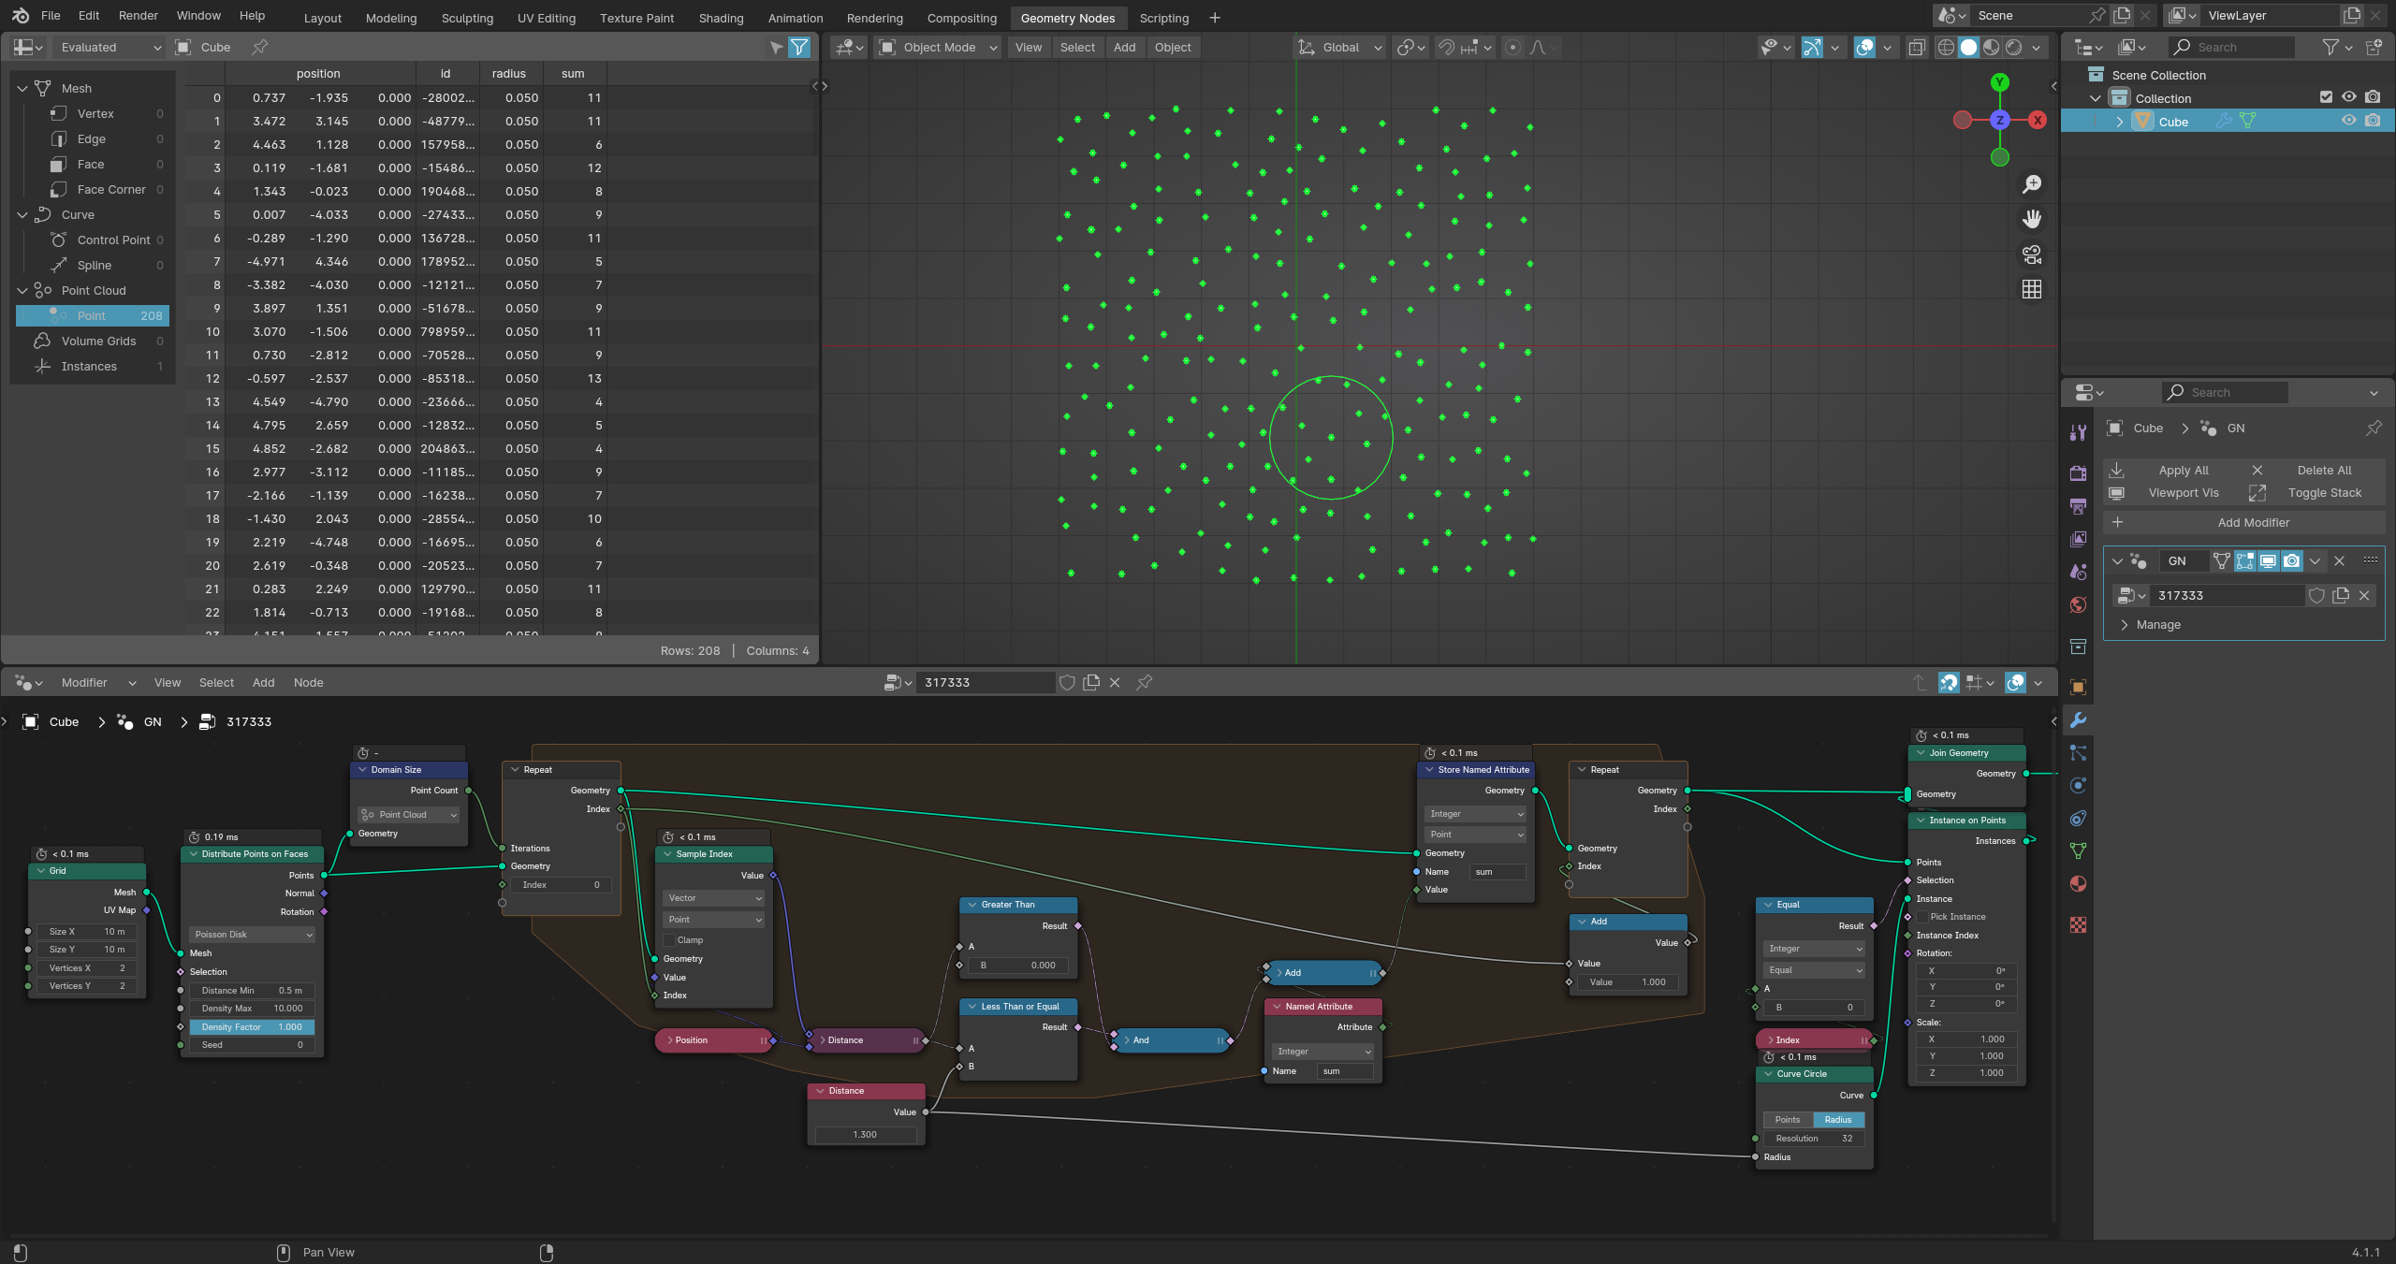Click the fake user shield beside 317333 in node editor
Image resolution: width=2396 pixels, height=1264 pixels.
pos(1067,682)
